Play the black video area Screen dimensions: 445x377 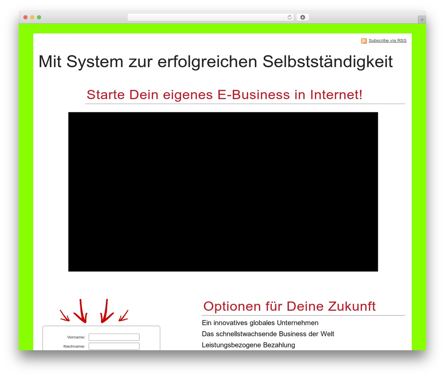[223, 192]
